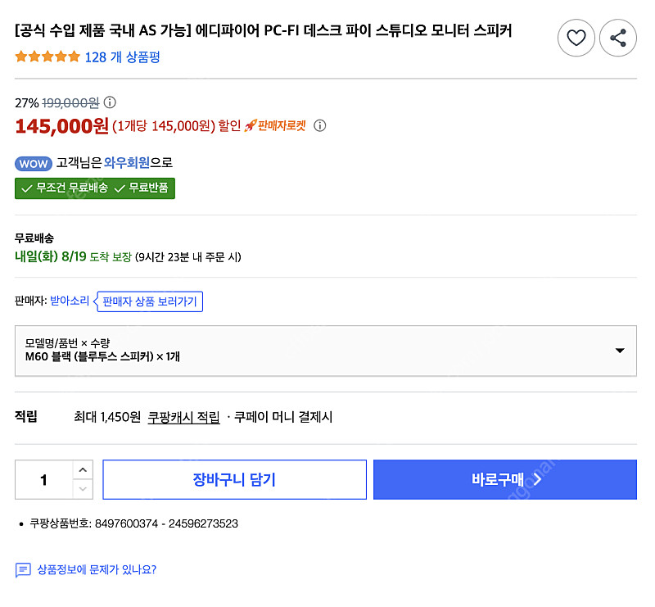The height and width of the screenshot is (607, 655).
Task: Click the 바로구매 purchase button
Action: pos(505,479)
